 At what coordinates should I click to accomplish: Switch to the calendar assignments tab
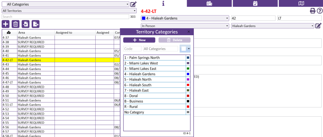255,3
